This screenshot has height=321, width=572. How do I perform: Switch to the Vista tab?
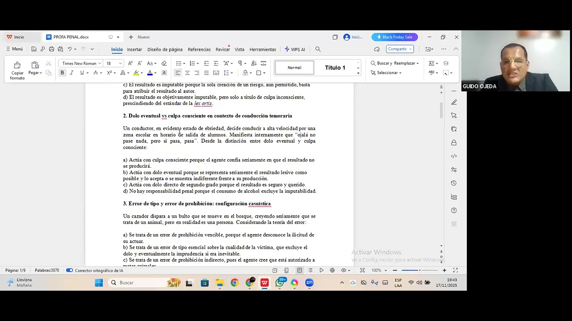(240, 49)
